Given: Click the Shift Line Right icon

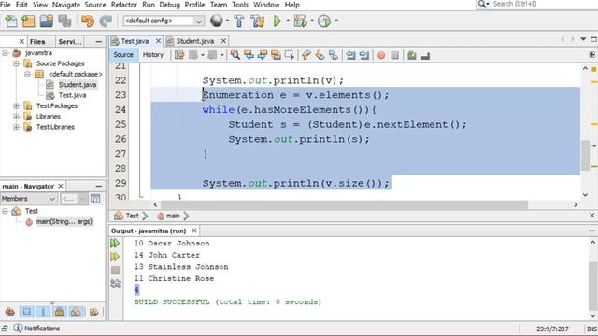Looking at the screenshot, I should [x=364, y=55].
